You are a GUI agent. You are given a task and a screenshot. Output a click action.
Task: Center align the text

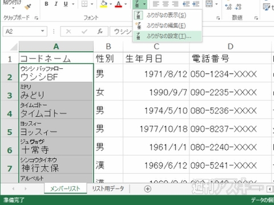(166, 4)
